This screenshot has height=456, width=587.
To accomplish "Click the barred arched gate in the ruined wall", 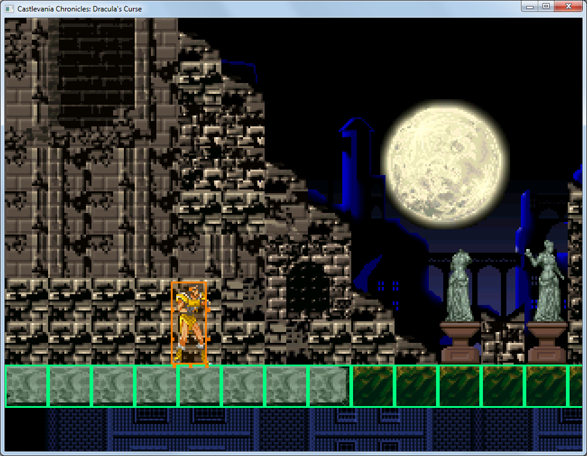I will (308, 287).
